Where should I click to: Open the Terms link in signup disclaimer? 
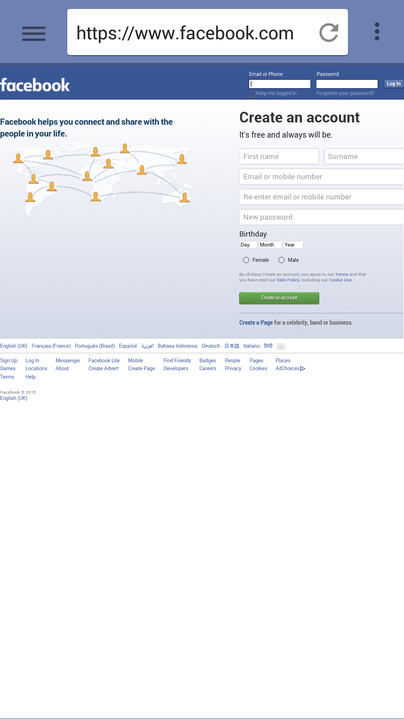pos(341,274)
